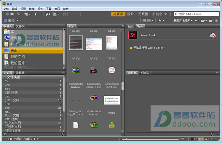Select the 必要项 workspace
Screen dimensions: 222x143
[118, 14]
